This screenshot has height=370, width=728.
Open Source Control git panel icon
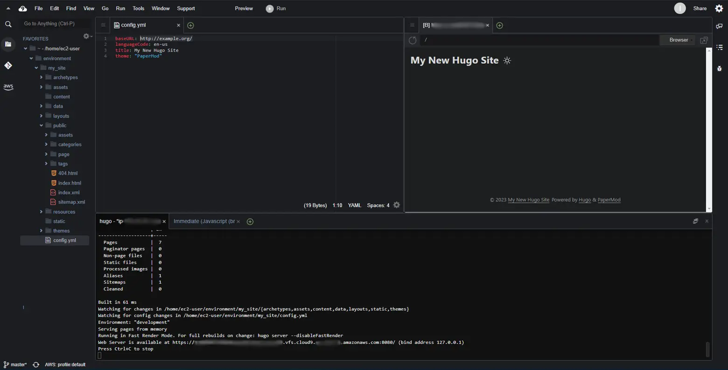point(8,66)
